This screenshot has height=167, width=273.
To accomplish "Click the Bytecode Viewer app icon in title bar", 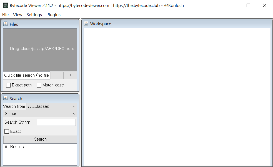I will [5, 5].
